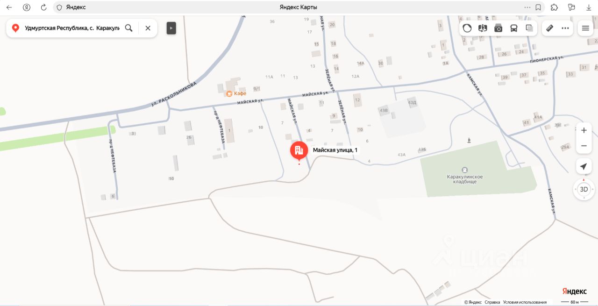Enable street panoramas layer
This screenshot has height=306, width=598.
483,28
